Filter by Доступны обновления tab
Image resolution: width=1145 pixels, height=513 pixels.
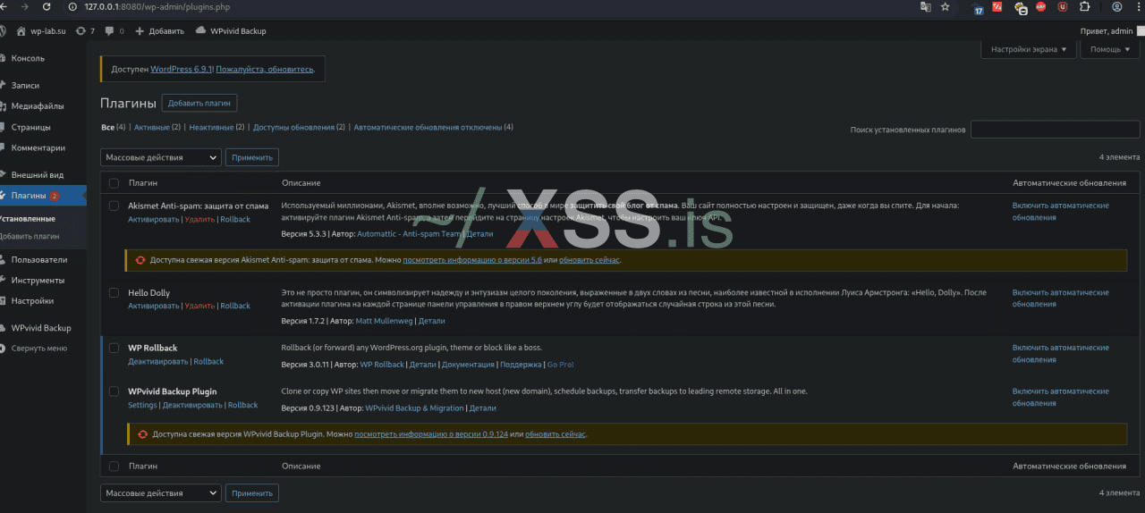tap(293, 128)
